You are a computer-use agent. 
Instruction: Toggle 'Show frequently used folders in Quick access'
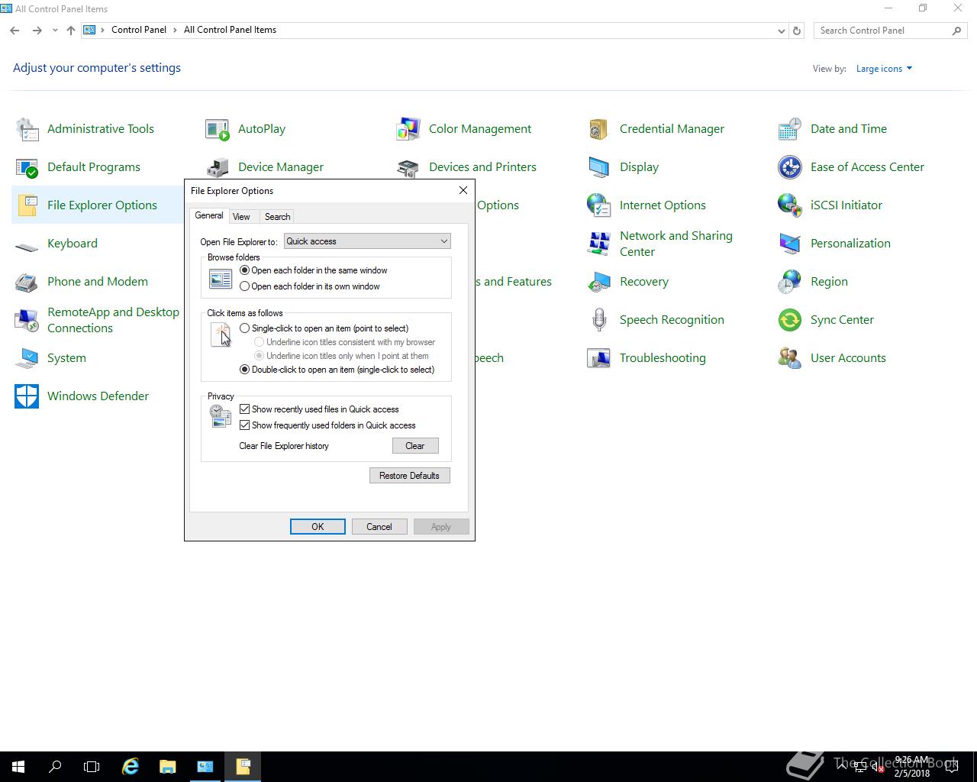click(x=245, y=425)
